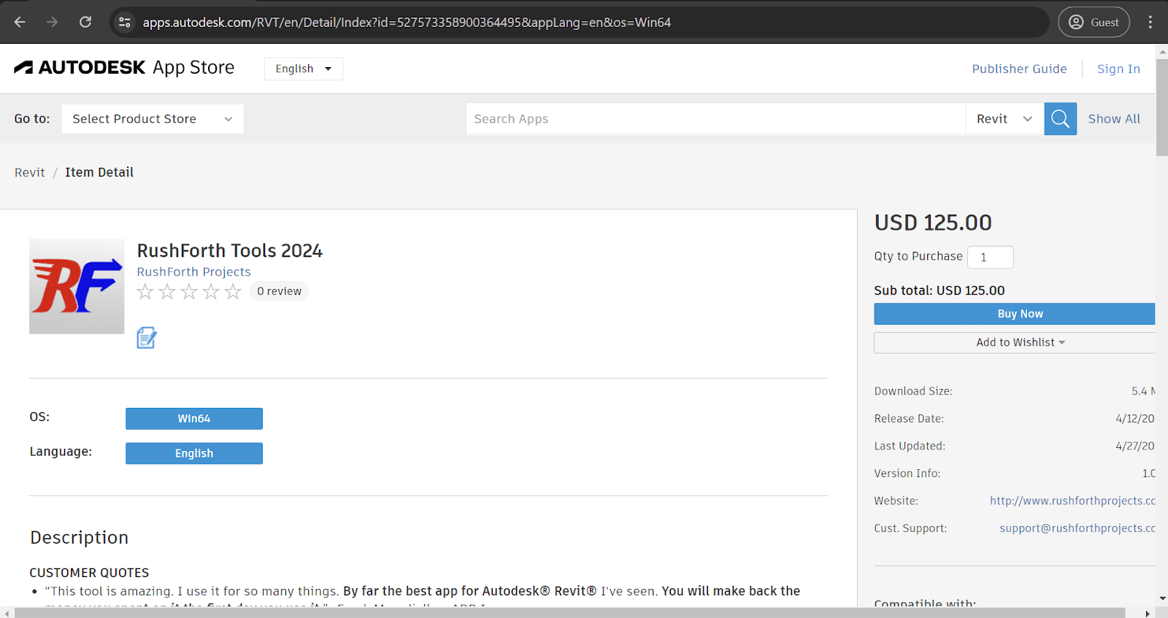Image resolution: width=1168 pixels, height=618 pixels.
Task: Click the write review notepad icon
Action: coord(147,338)
